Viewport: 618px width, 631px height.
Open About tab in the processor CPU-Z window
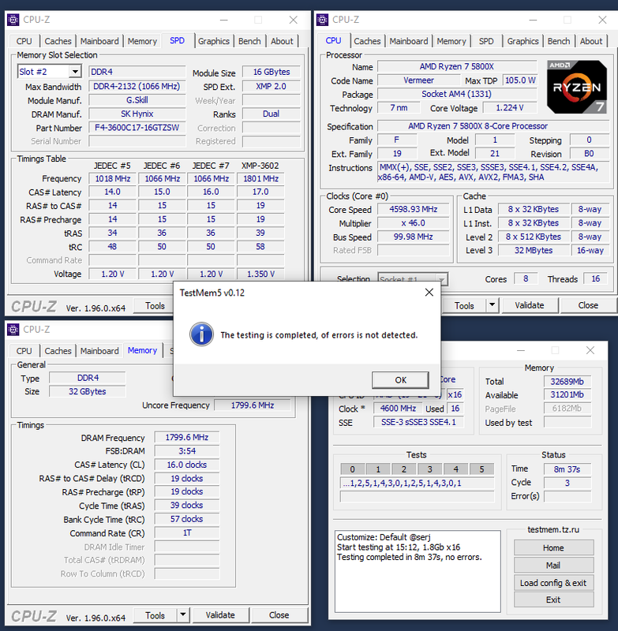click(x=591, y=41)
